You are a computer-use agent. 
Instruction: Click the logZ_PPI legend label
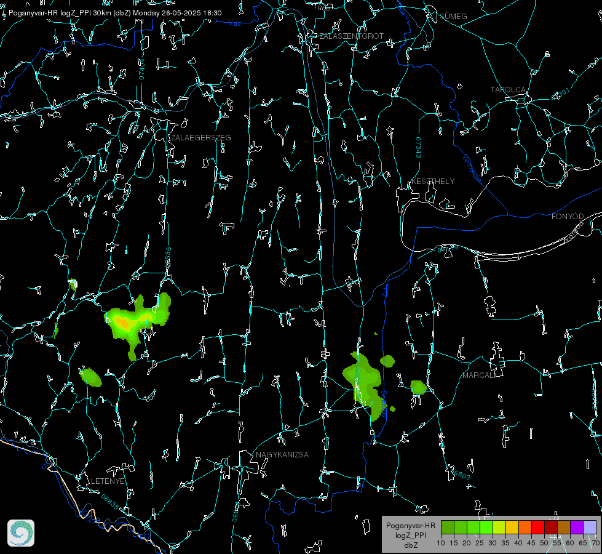[410, 535]
